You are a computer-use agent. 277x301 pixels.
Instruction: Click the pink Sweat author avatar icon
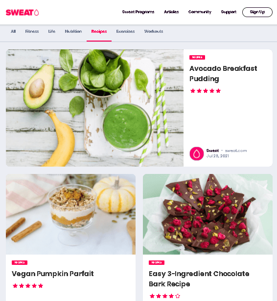[196, 153]
